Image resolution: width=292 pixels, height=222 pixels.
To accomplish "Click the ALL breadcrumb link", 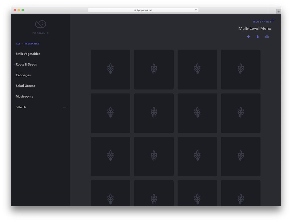I will click(x=18, y=44).
